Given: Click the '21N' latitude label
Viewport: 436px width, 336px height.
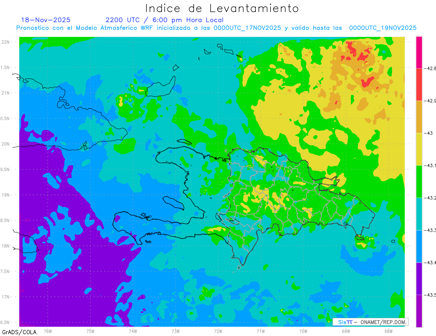Looking at the screenshot, I should click(5, 93).
